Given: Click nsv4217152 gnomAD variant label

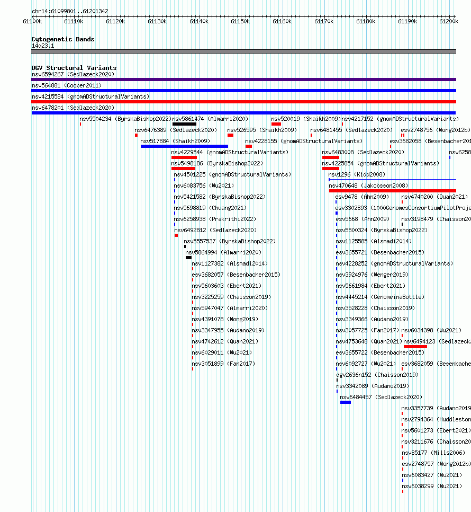Looking at the screenshot, I should tap(400, 119).
